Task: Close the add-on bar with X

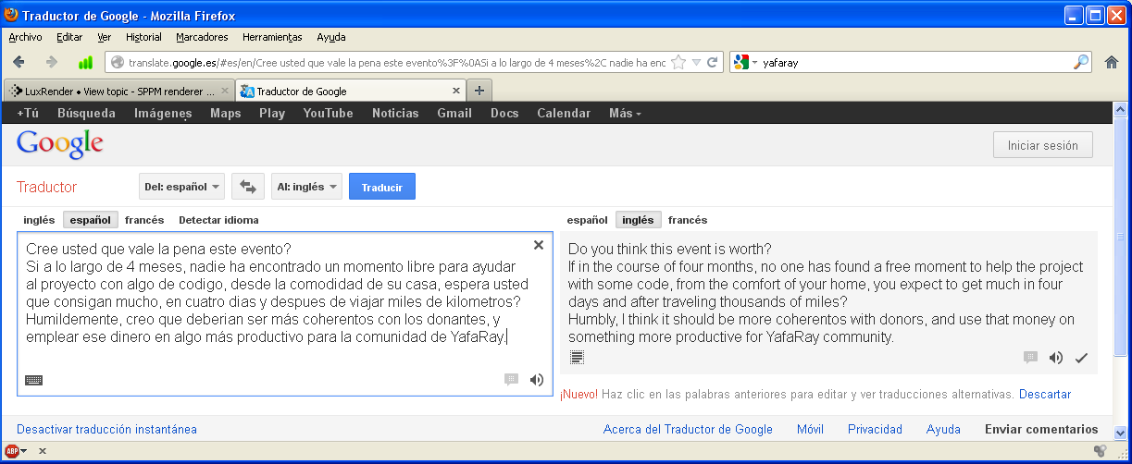Action: [43, 451]
